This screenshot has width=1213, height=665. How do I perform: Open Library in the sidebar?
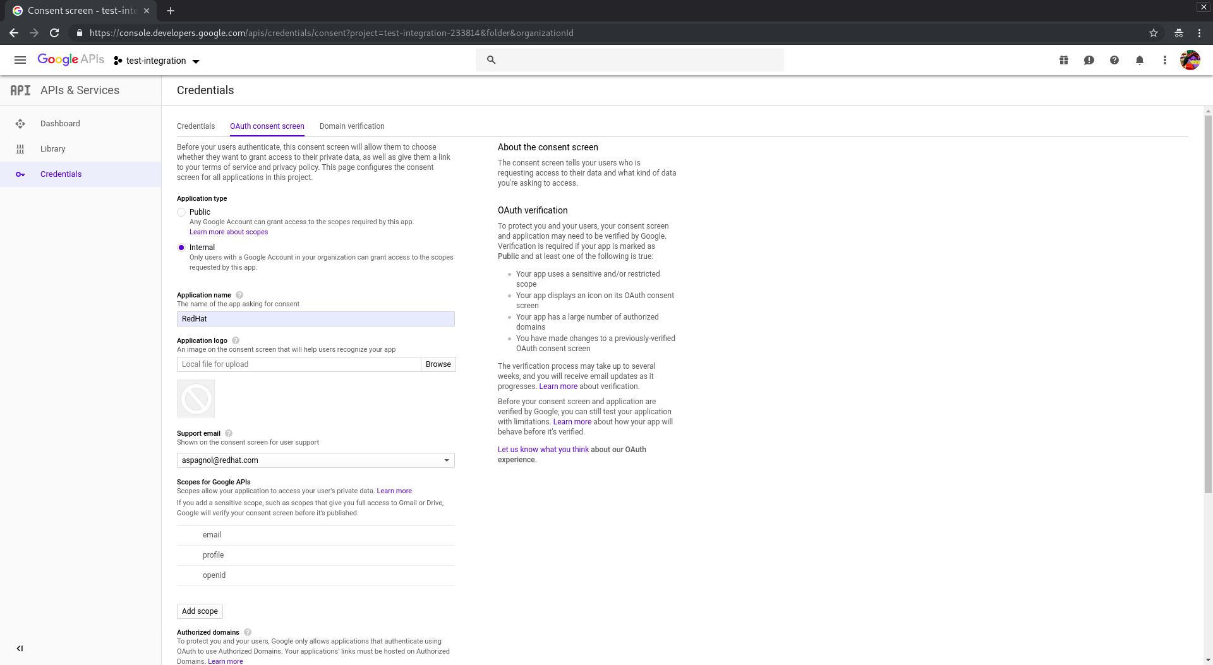click(53, 149)
